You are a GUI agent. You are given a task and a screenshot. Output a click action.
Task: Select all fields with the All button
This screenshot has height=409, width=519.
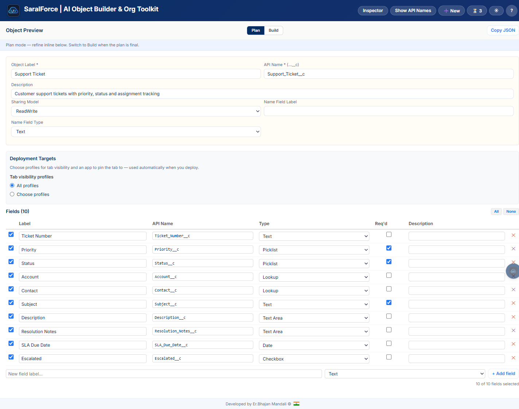496,212
